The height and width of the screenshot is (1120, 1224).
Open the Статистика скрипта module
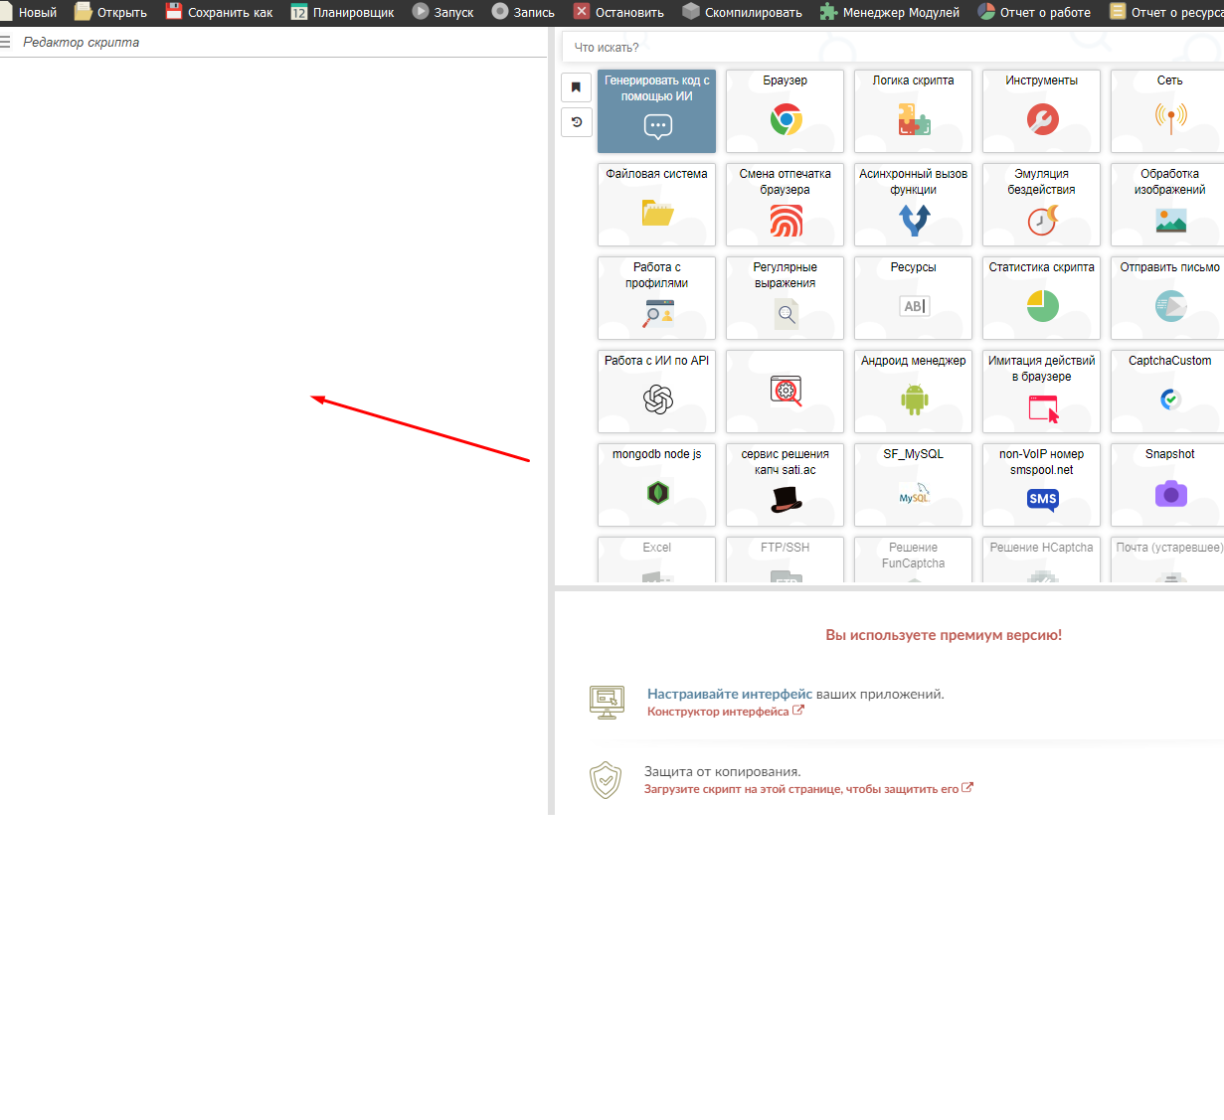(1041, 297)
